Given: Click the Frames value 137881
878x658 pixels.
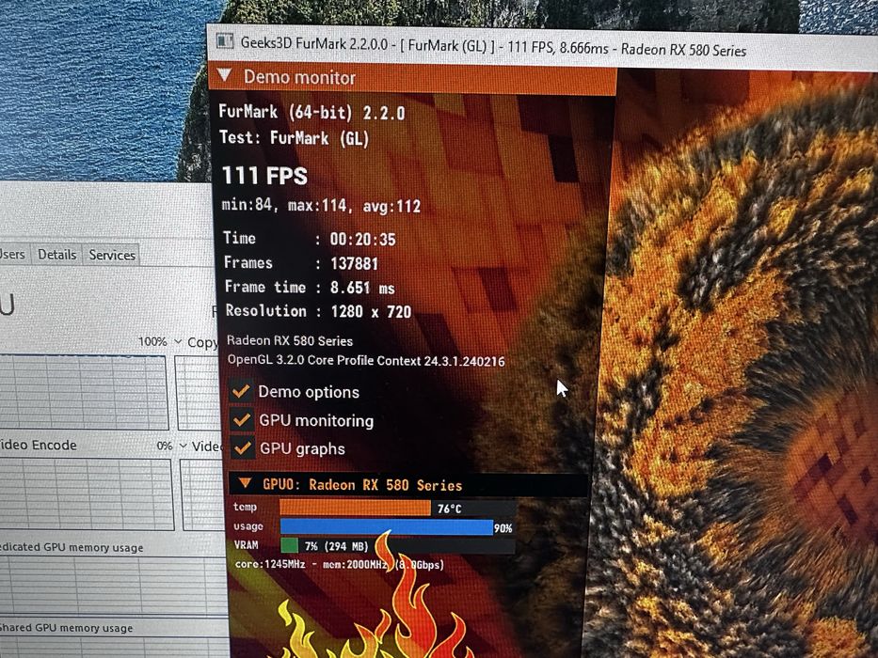Looking at the screenshot, I should pos(355,263).
